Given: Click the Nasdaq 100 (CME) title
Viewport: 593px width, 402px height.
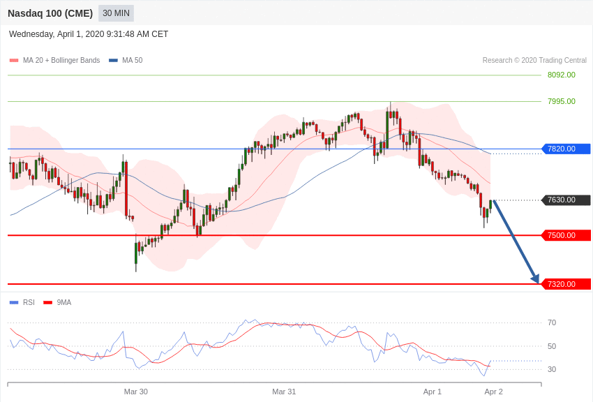Looking at the screenshot, I should (x=50, y=13).
